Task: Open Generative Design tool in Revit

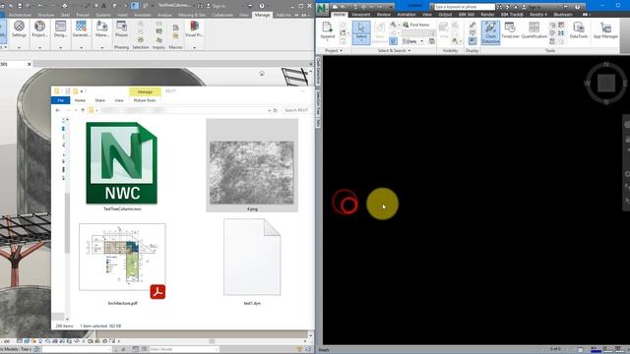Action: [x=81, y=29]
